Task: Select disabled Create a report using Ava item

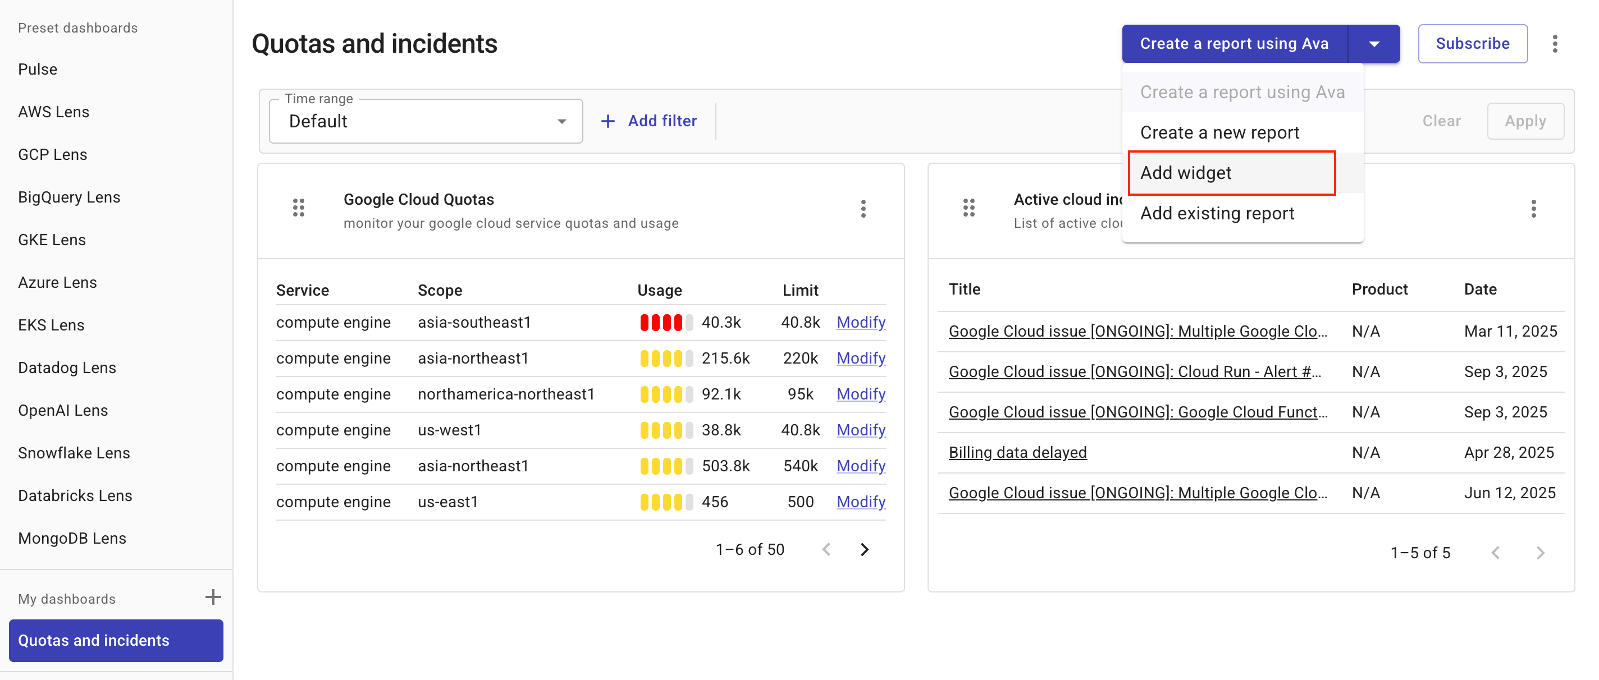Action: [1242, 92]
